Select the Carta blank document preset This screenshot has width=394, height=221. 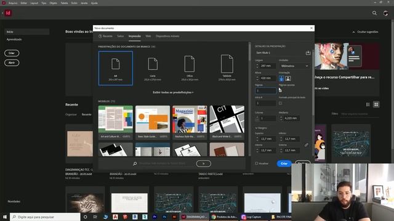tap(153, 68)
